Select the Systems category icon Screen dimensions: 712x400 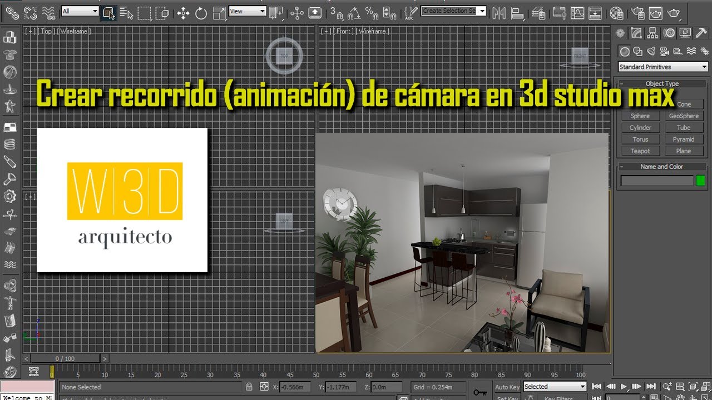click(704, 51)
